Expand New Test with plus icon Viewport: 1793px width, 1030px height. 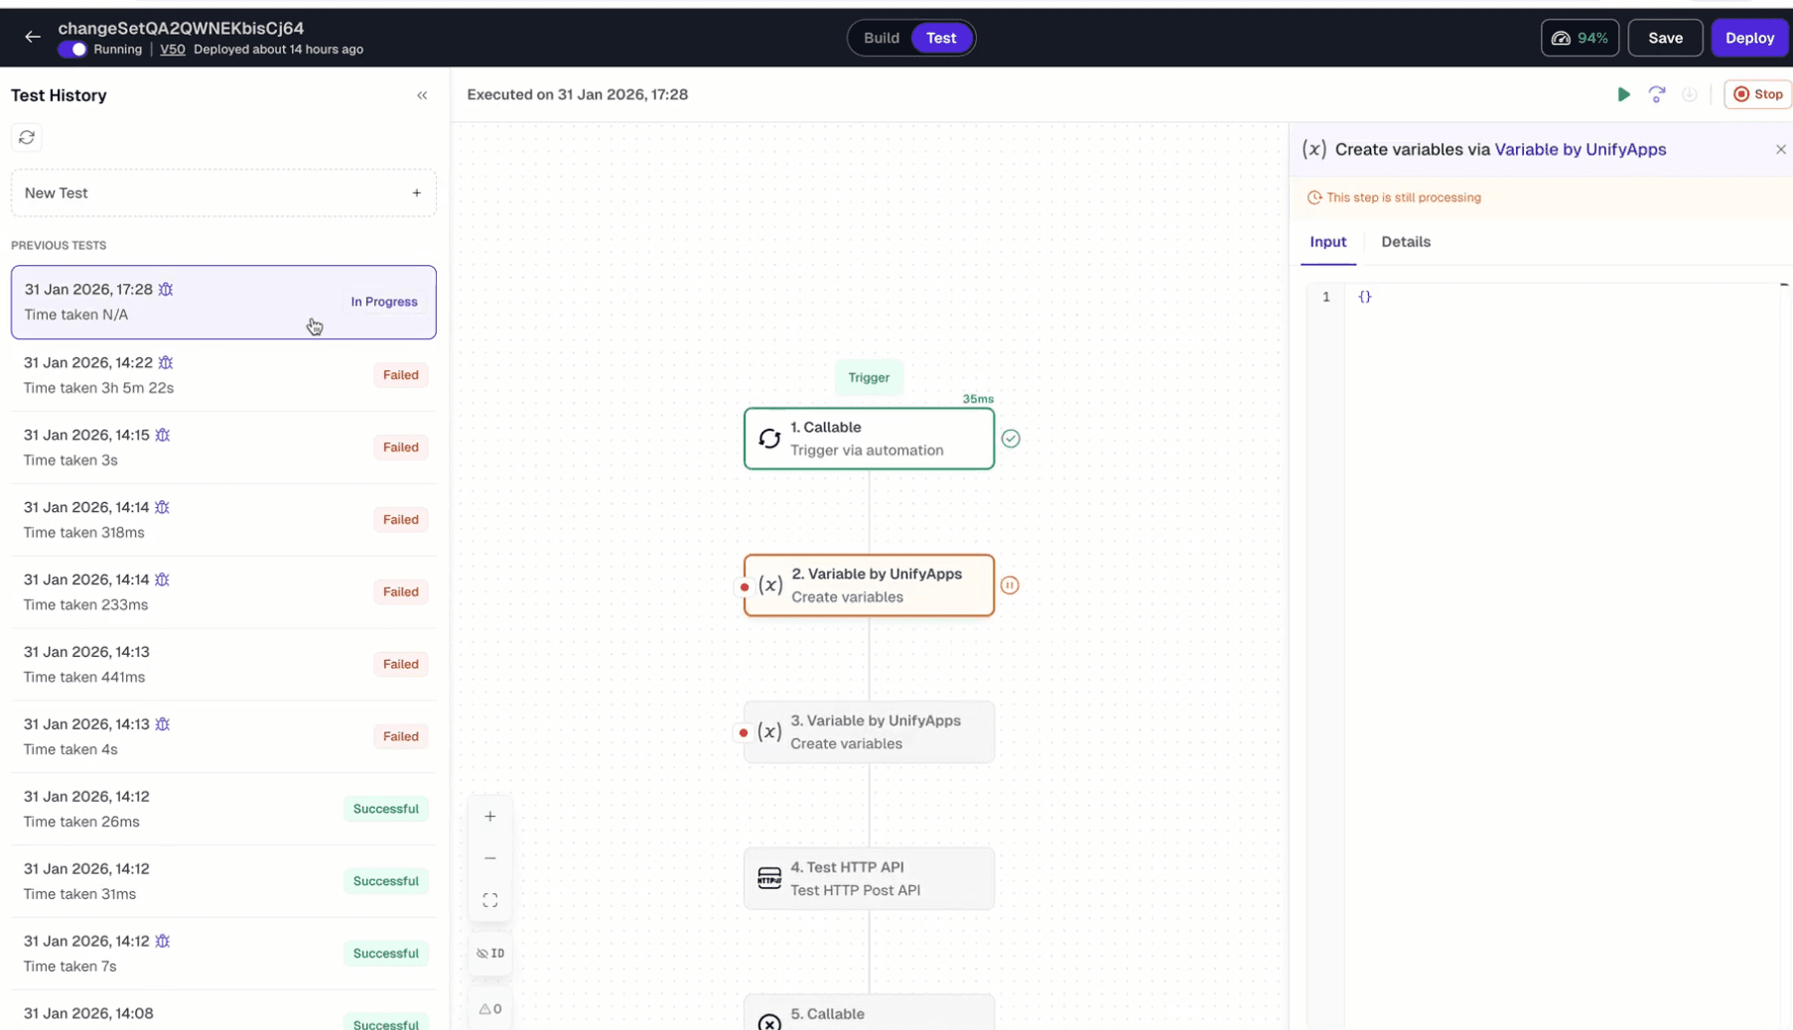pyautogui.click(x=416, y=193)
